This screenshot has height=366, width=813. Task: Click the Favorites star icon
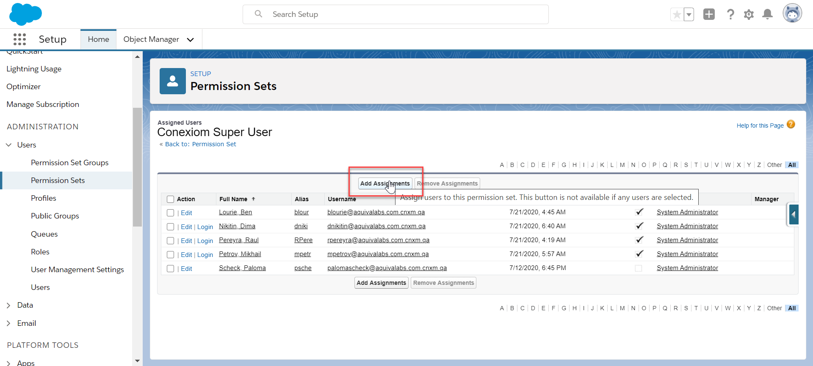click(x=677, y=15)
